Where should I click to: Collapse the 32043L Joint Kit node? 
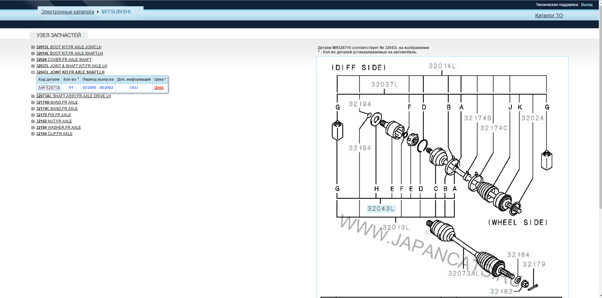coord(33,72)
